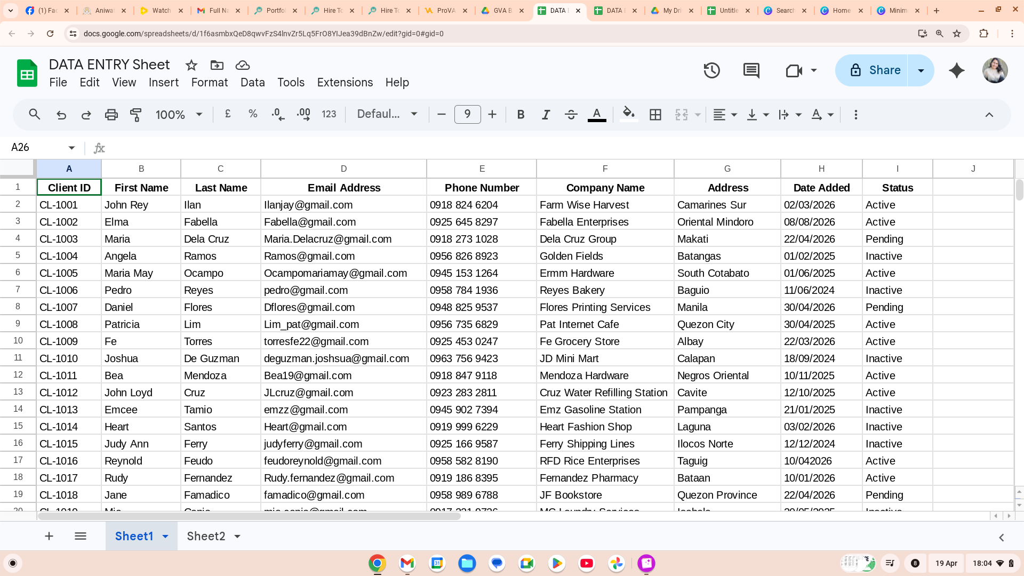Select the Status header cell
The width and height of the screenshot is (1024, 576).
pos(898,188)
